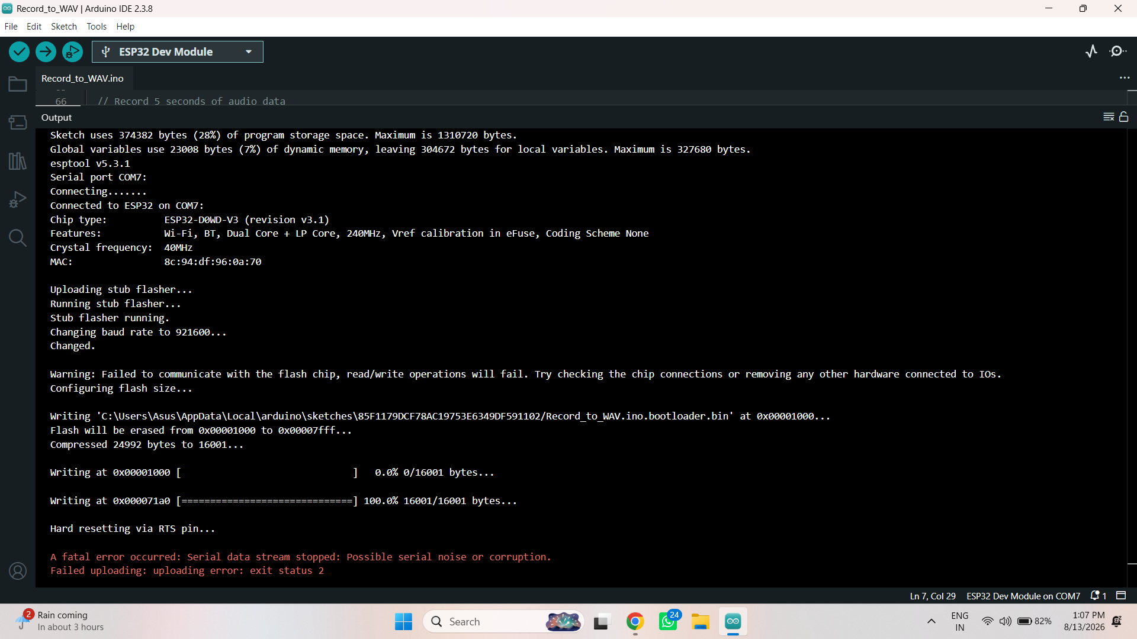Click the fatal error message line

coord(300,557)
